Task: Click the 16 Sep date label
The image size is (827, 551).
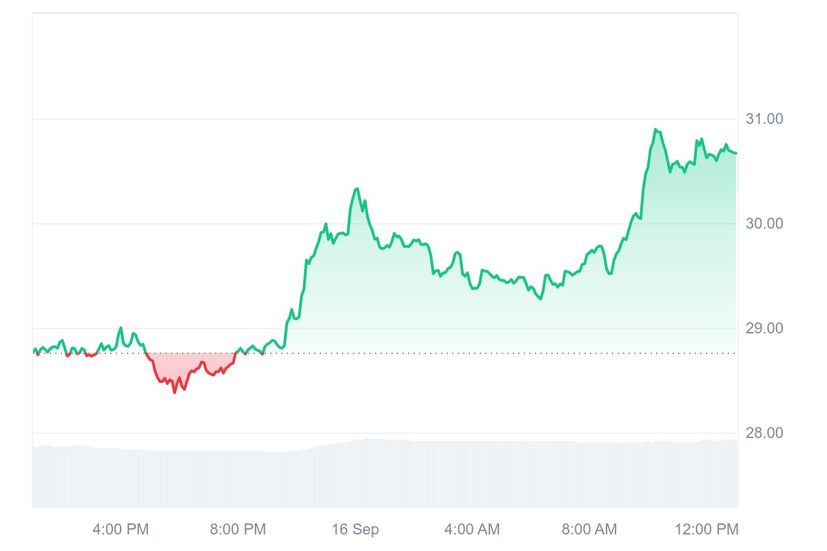Action: 355,530
